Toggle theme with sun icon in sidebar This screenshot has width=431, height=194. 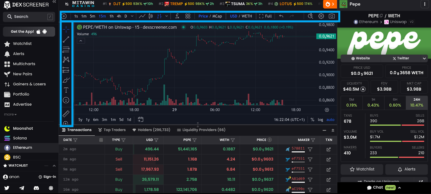click(x=51, y=188)
